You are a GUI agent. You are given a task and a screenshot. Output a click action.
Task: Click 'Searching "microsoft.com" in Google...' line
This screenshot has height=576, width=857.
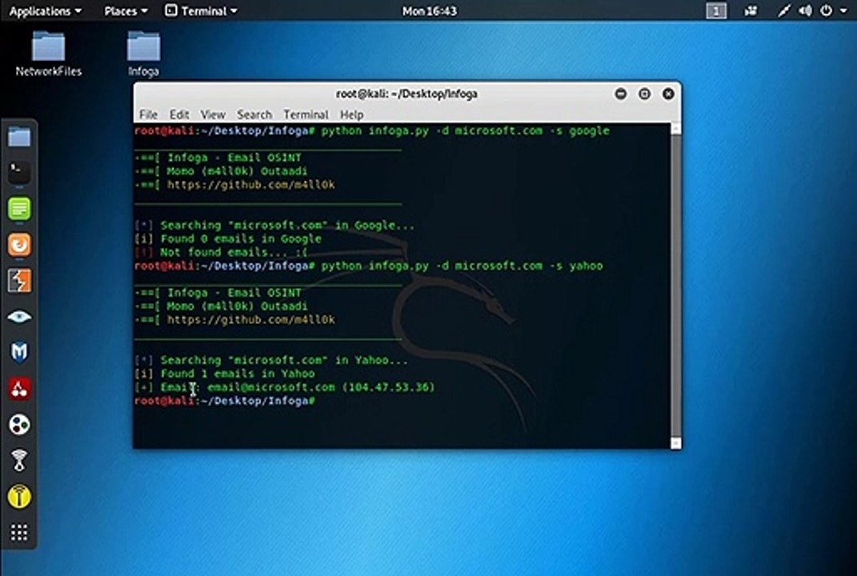pos(274,225)
